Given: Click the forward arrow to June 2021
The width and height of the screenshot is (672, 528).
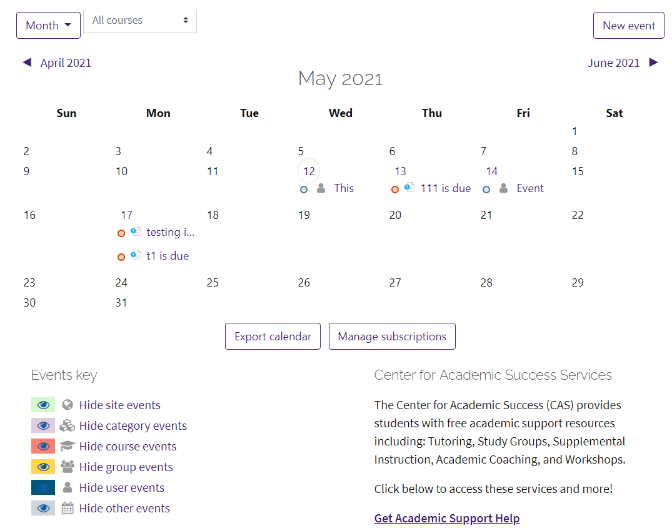Looking at the screenshot, I should coord(653,62).
